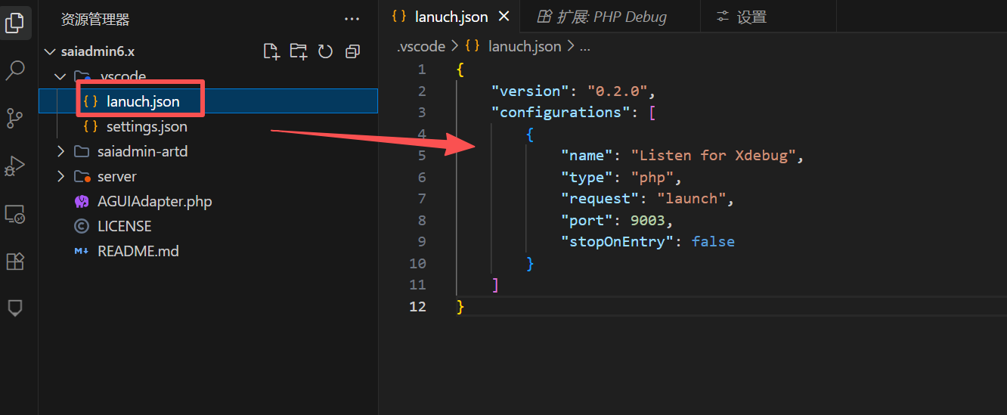Refresh the explorer file tree
The width and height of the screenshot is (1007, 415).
coord(326,51)
